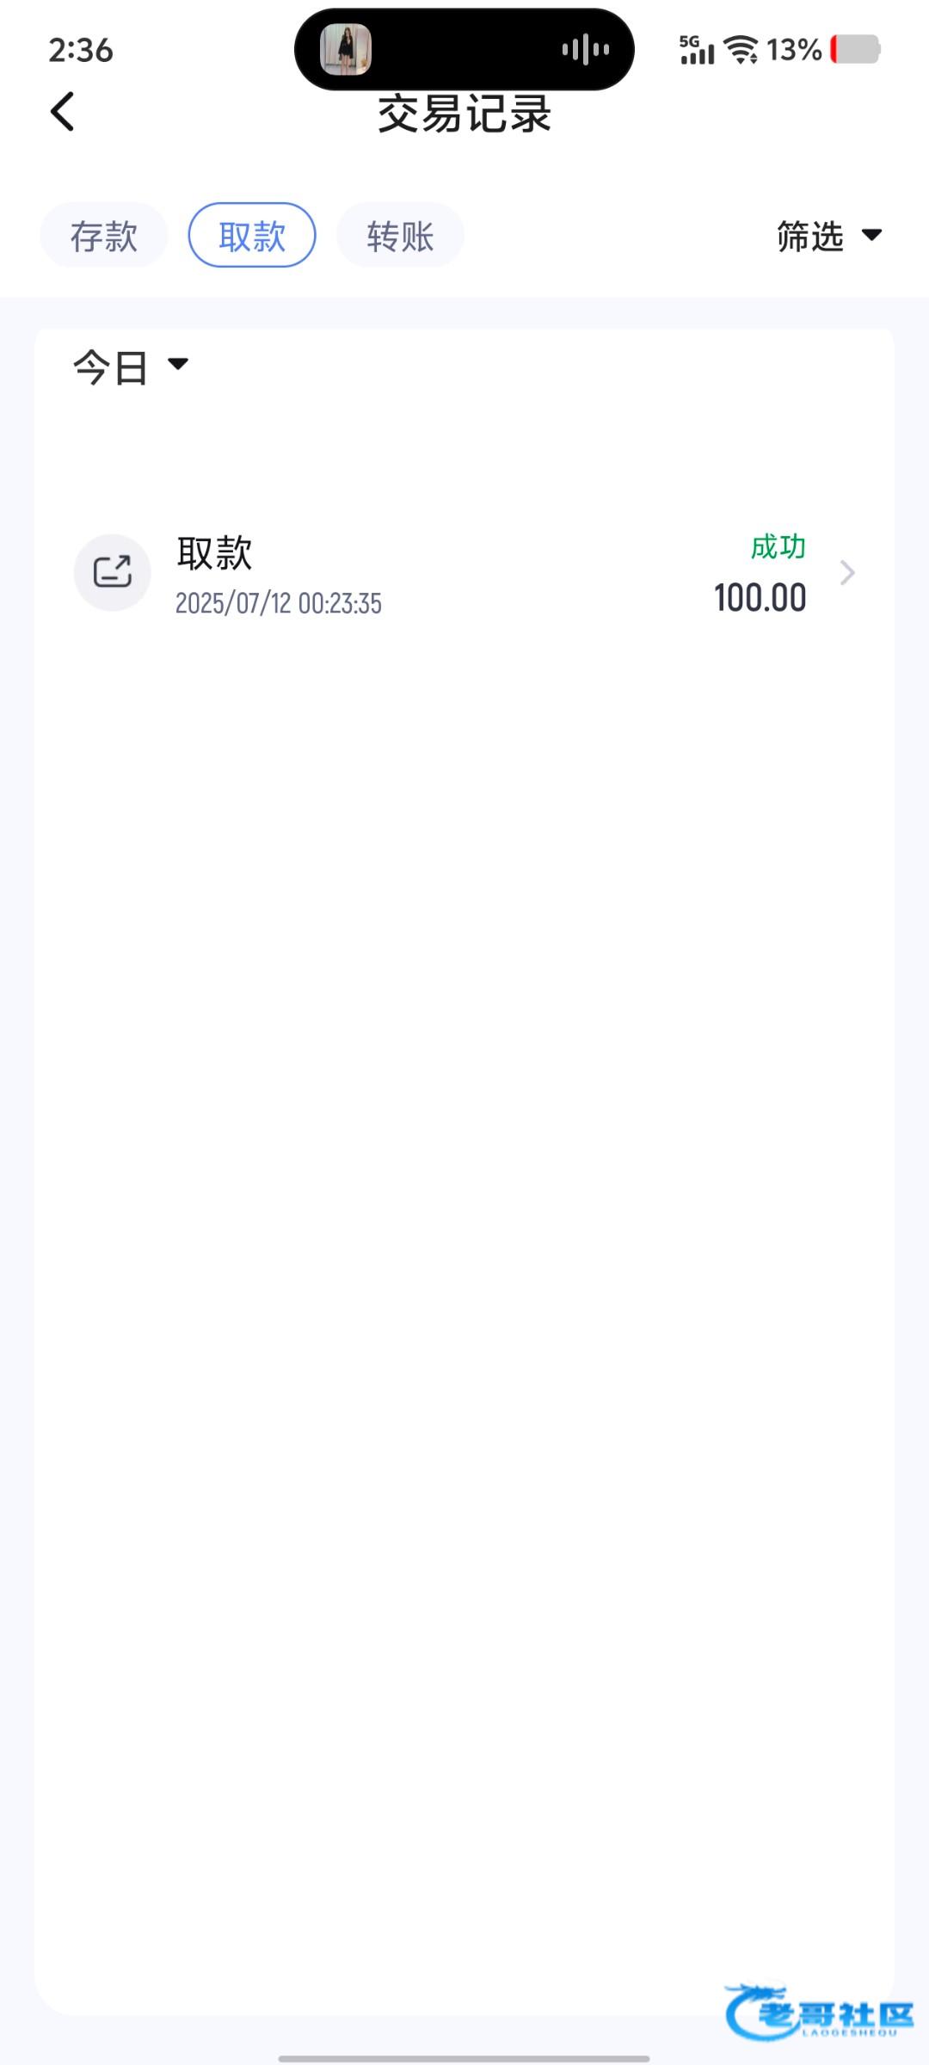Switch to the 转账 tab

coord(400,236)
